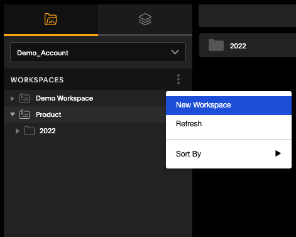Select the Product workspace label
Image resolution: width=296 pixels, height=237 pixels.
tap(48, 114)
